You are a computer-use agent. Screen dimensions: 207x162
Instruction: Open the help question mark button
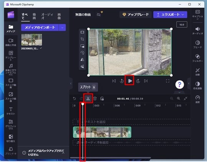(x=179, y=84)
